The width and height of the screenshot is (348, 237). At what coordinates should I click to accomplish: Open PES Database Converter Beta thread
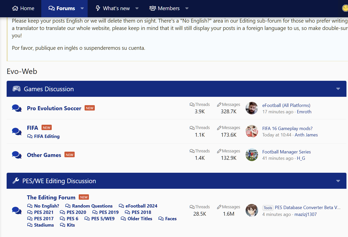tap(307, 208)
